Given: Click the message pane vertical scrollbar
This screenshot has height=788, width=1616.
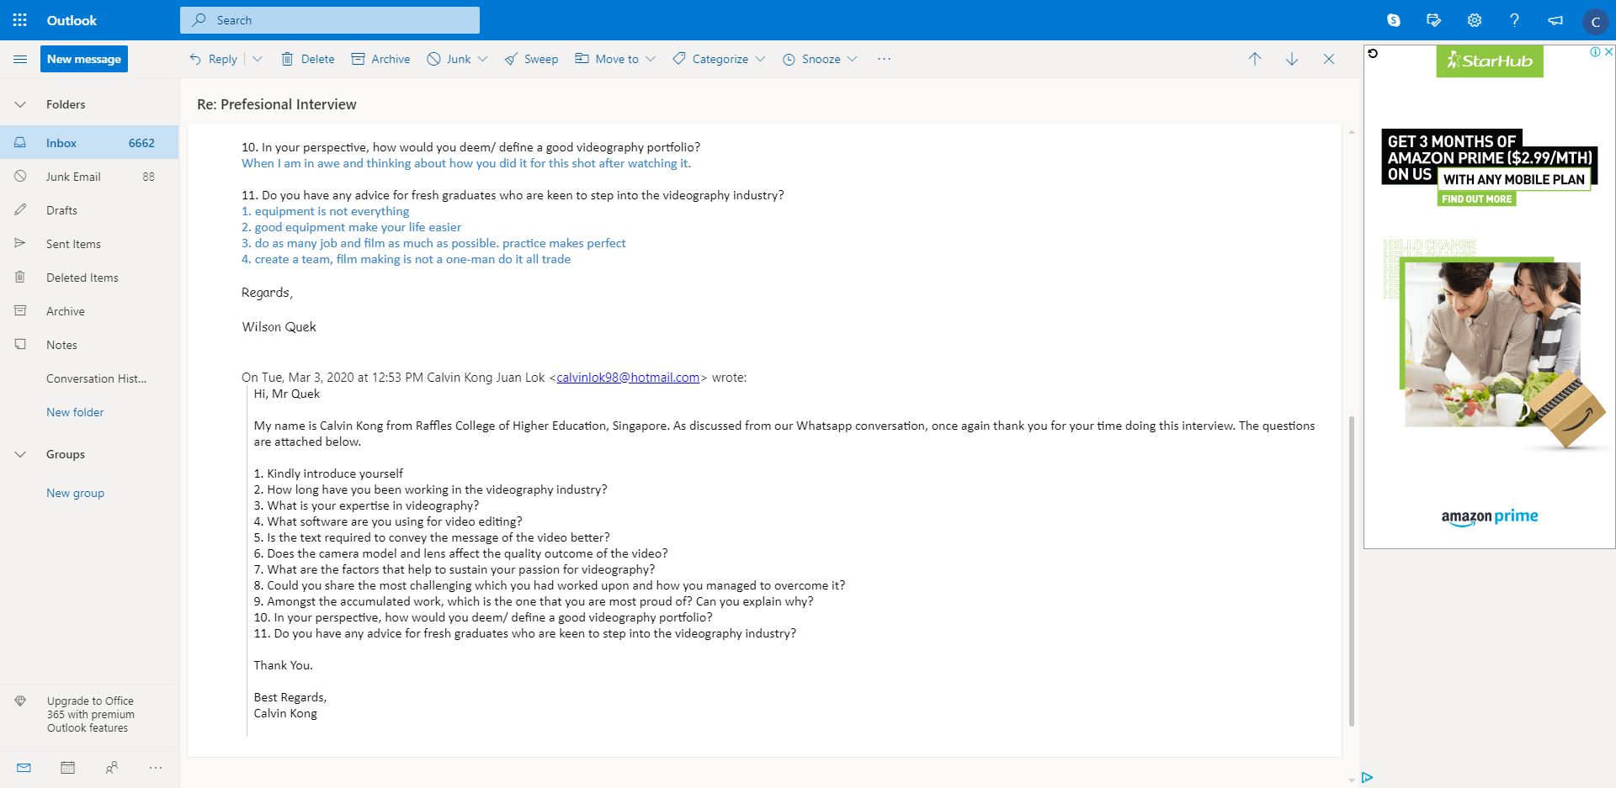Looking at the screenshot, I should [x=1352, y=572].
